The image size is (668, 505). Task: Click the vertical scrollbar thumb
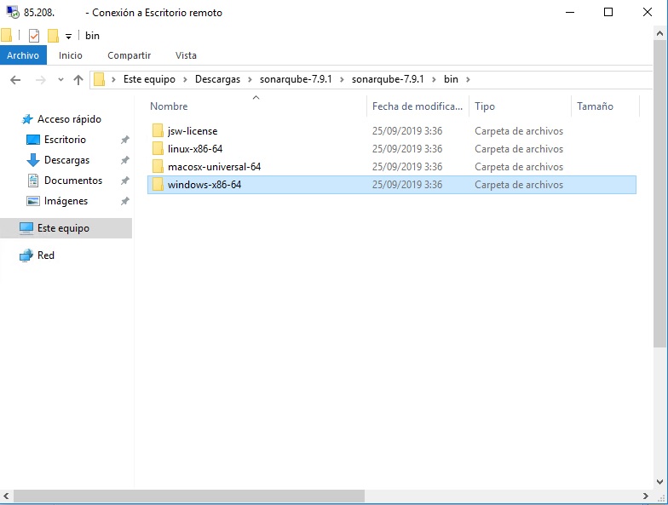(659, 194)
